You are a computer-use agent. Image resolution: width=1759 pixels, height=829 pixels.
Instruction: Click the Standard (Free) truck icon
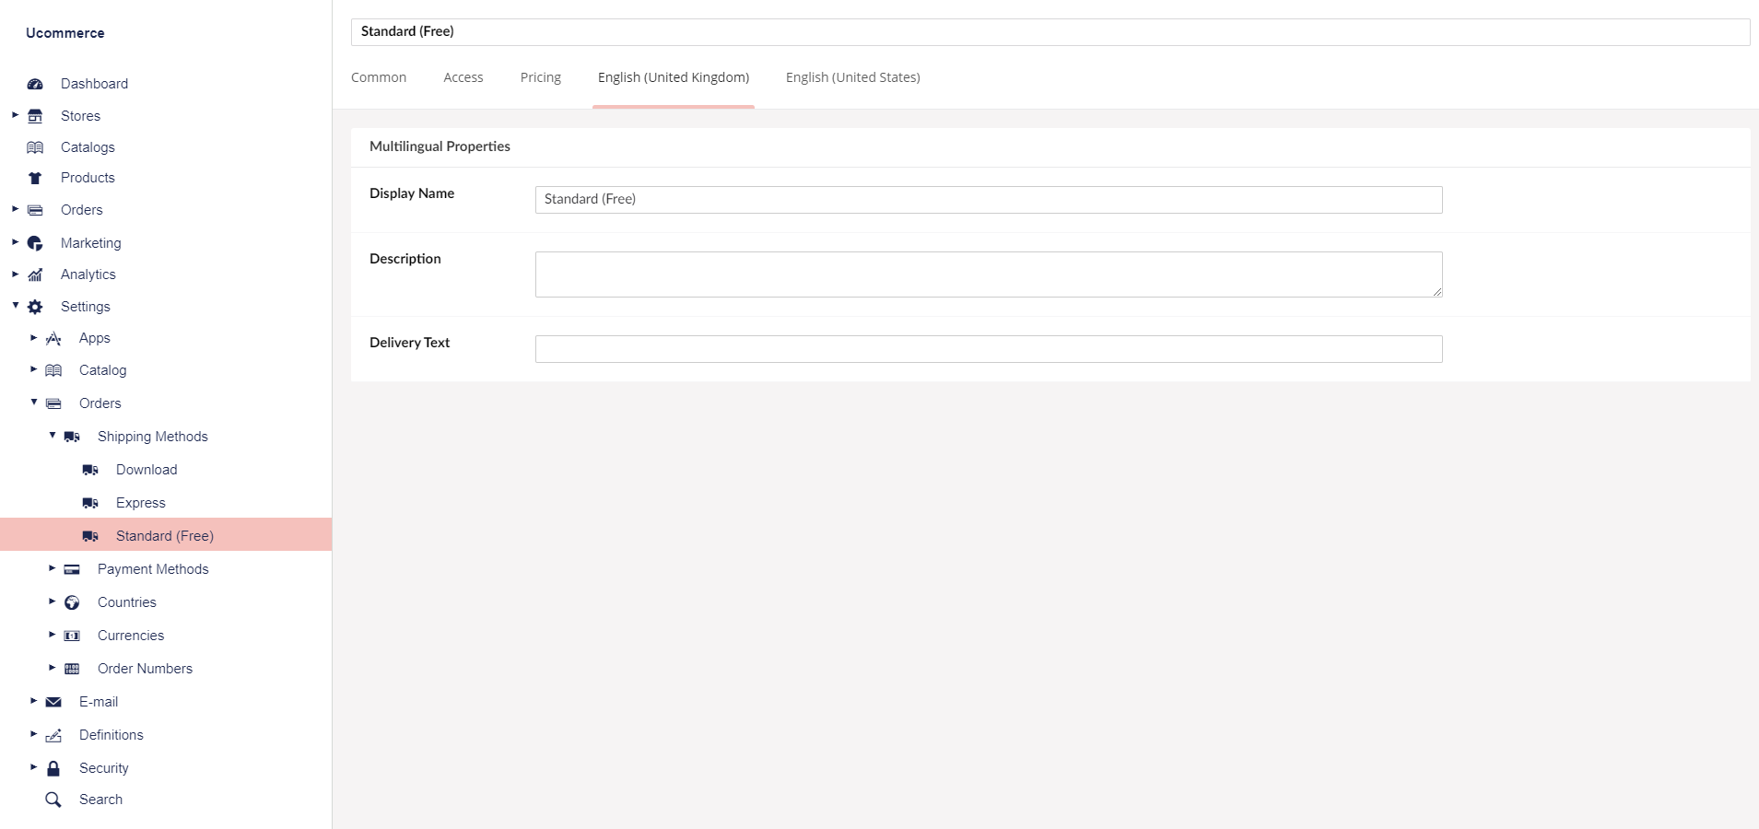(x=90, y=536)
